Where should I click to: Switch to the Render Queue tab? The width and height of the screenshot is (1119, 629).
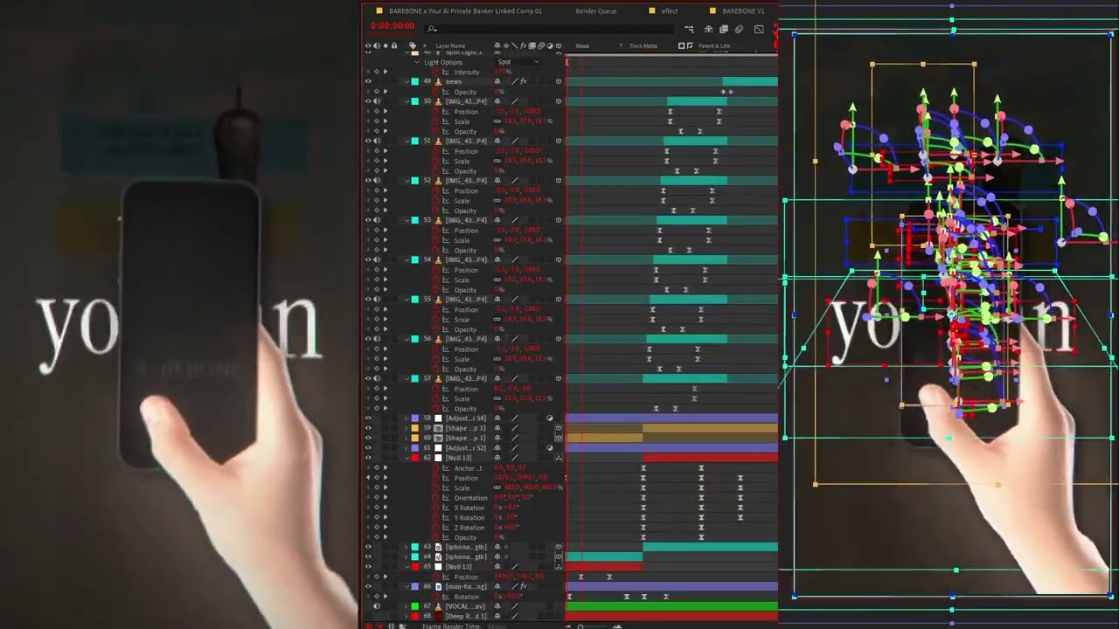(596, 11)
